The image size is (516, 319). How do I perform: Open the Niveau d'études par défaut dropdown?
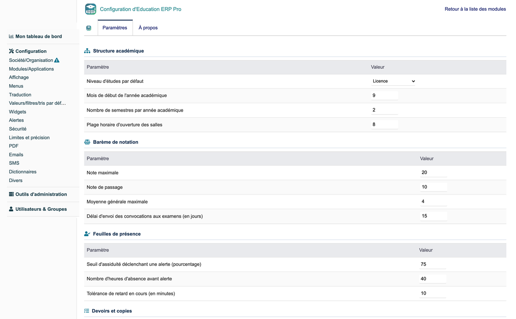point(393,81)
